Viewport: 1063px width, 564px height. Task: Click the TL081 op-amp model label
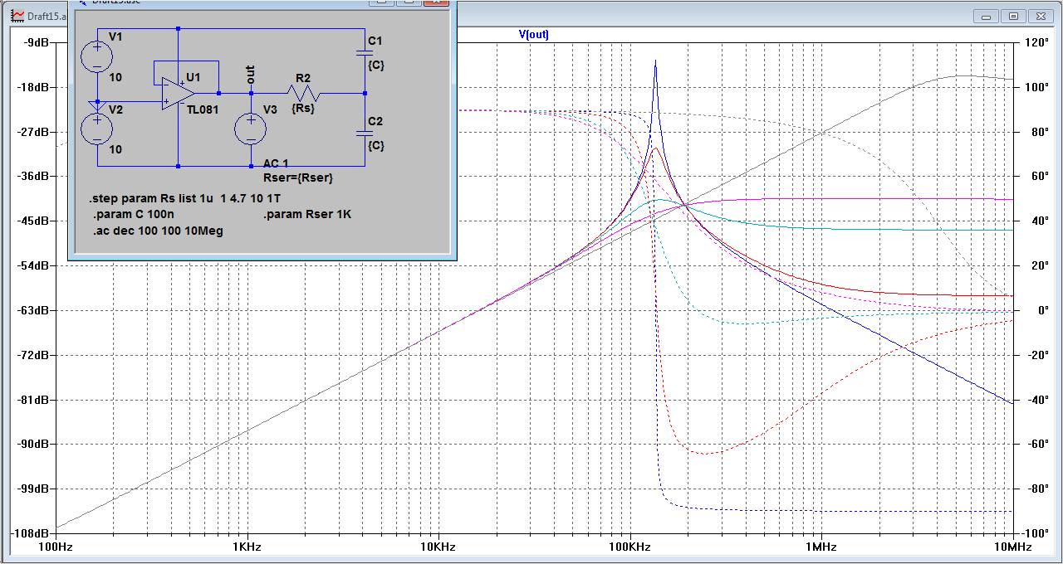[x=202, y=109]
